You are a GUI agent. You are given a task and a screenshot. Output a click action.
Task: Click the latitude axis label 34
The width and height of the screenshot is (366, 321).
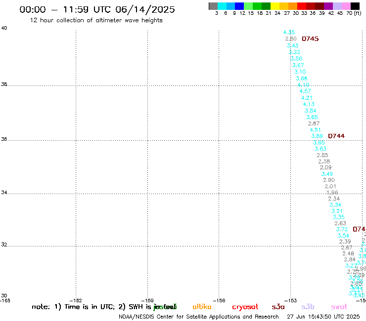[4, 193]
